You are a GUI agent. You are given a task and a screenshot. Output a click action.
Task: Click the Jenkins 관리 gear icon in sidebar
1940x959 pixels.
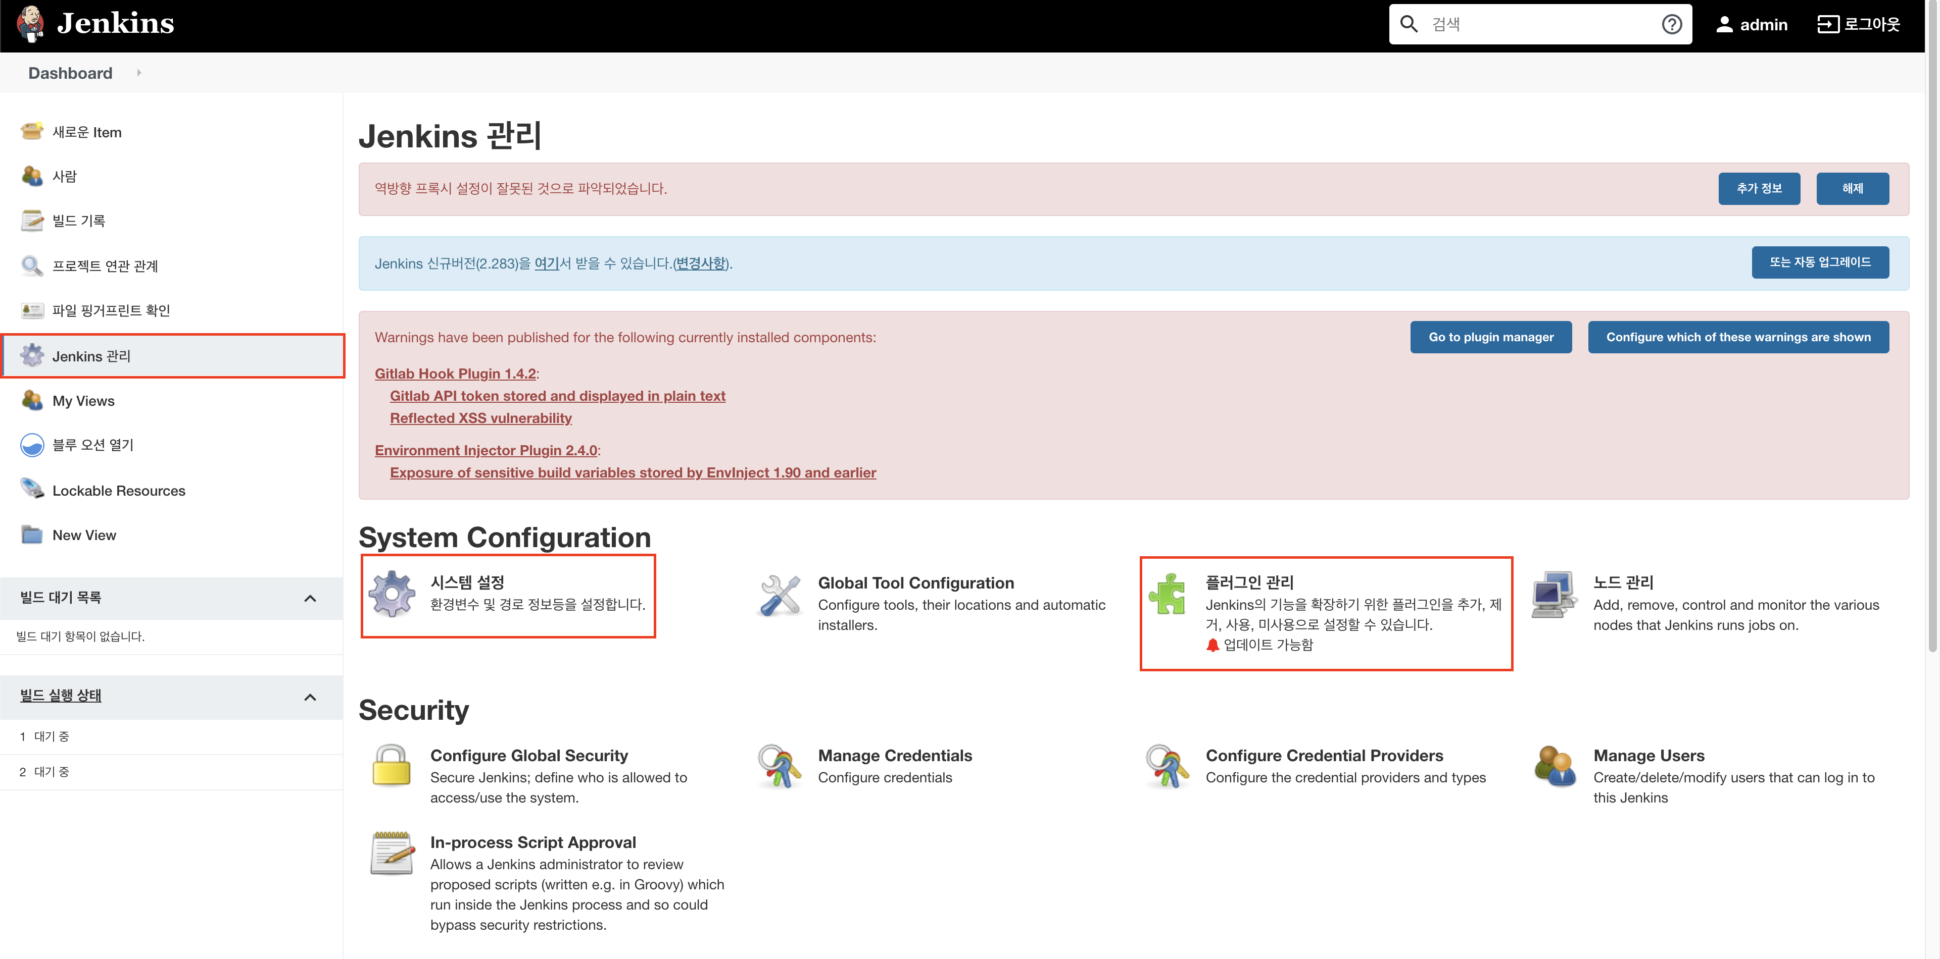(x=32, y=356)
